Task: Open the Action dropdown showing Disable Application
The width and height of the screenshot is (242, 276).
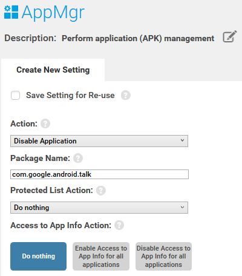Action: click(99, 141)
